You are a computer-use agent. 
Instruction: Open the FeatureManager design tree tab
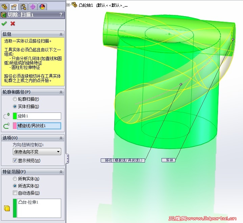(4, 7)
